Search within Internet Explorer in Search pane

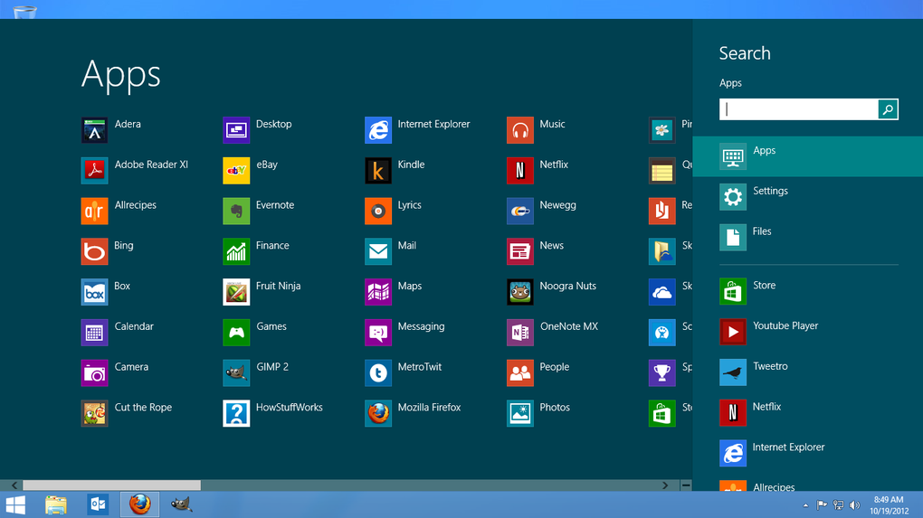coord(807,453)
